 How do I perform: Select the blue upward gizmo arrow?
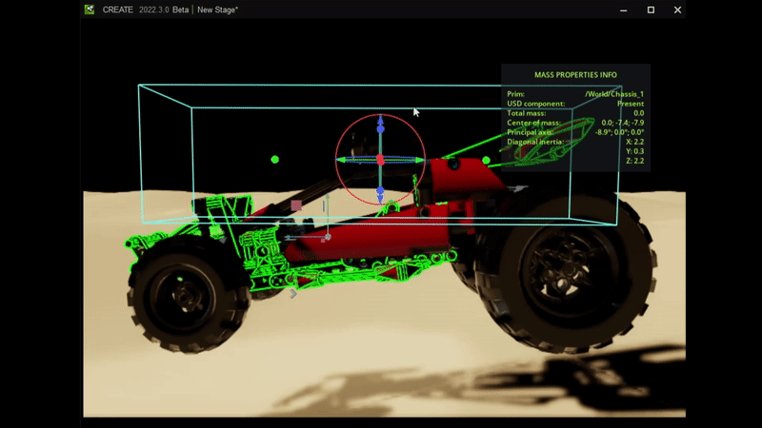point(380,126)
